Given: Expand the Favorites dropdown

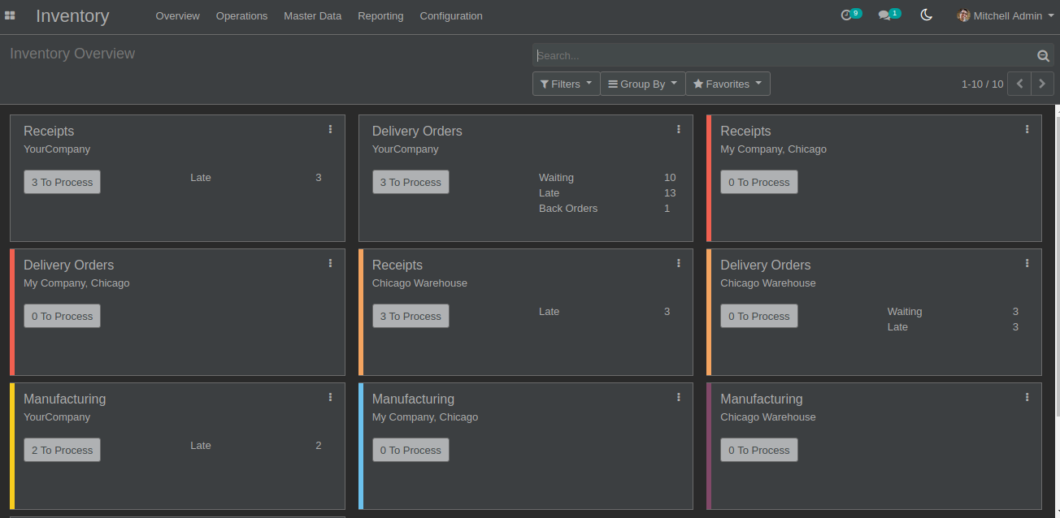Looking at the screenshot, I should tap(728, 84).
